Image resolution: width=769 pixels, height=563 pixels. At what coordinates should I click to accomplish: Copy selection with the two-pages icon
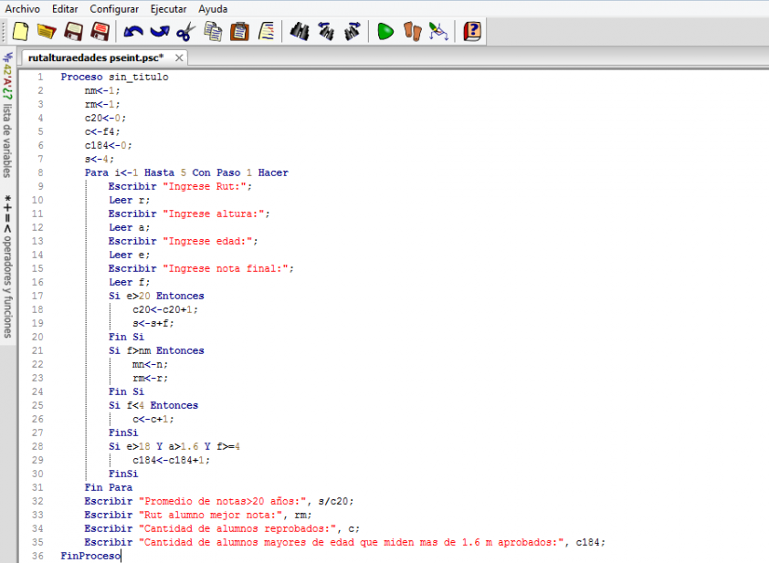213,32
